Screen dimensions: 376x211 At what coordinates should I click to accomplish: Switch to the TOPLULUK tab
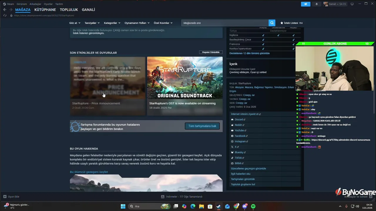click(x=69, y=10)
